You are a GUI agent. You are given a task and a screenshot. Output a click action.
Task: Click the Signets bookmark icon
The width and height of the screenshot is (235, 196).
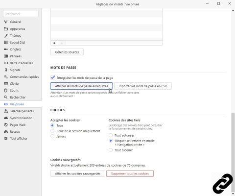pos(6,70)
